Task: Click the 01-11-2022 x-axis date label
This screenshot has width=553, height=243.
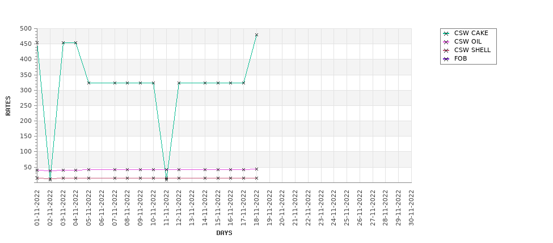Action: (x=37, y=208)
